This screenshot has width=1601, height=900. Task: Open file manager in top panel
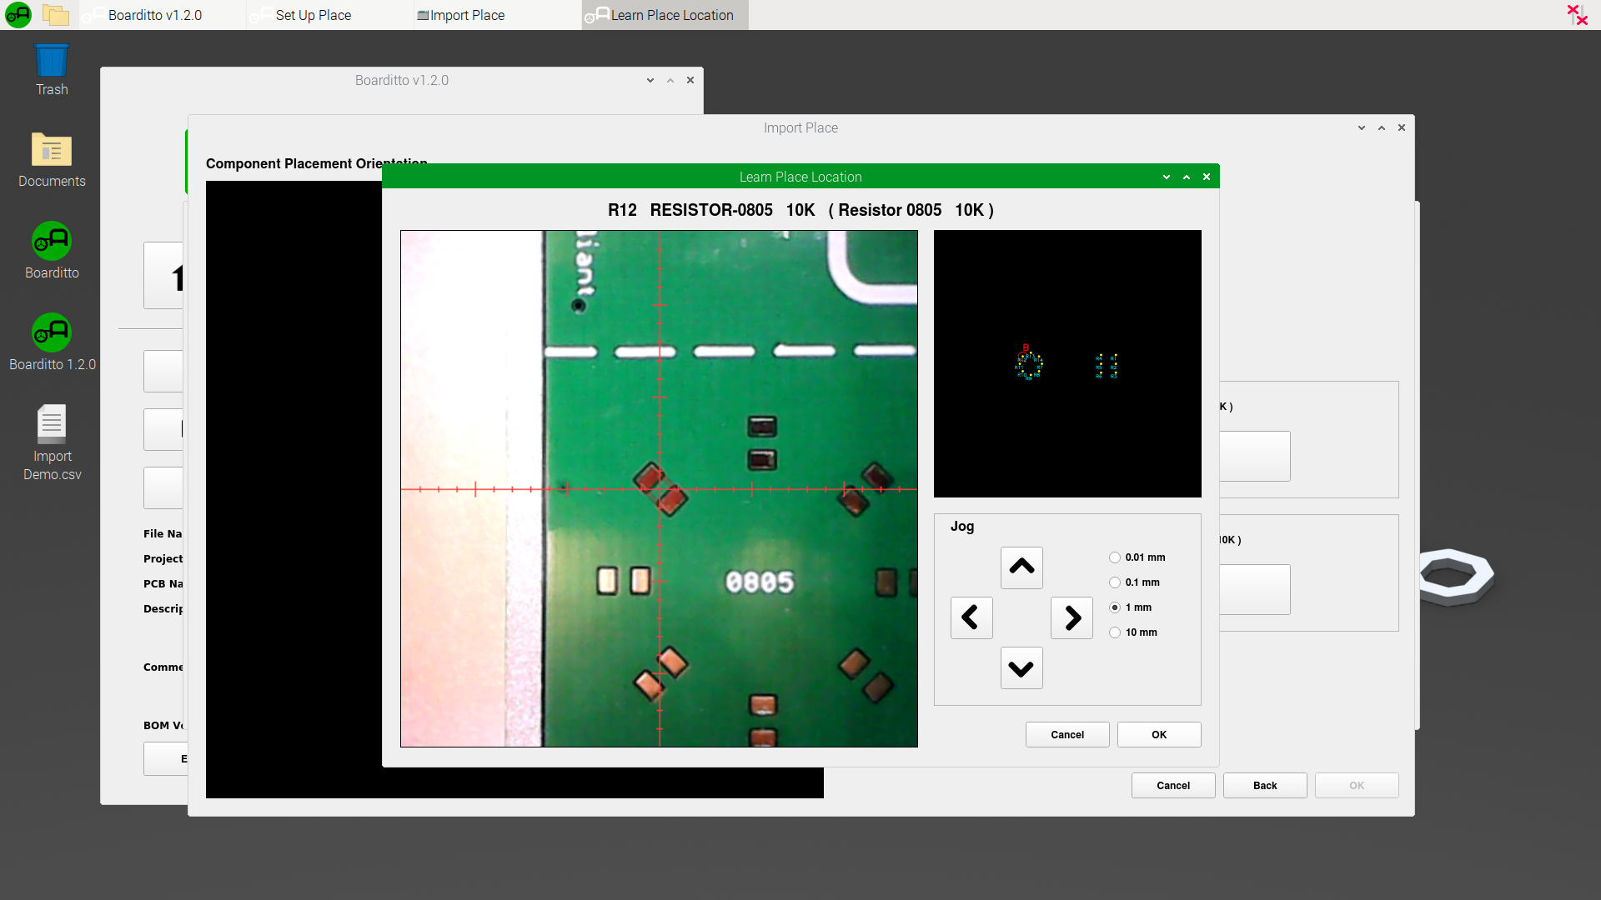pyautogui.click(x=56, y=15)
